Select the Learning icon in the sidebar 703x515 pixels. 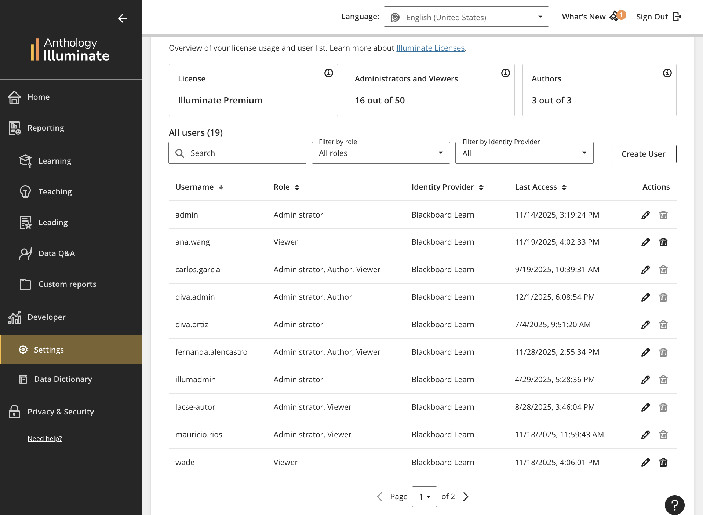pos(25,160)
